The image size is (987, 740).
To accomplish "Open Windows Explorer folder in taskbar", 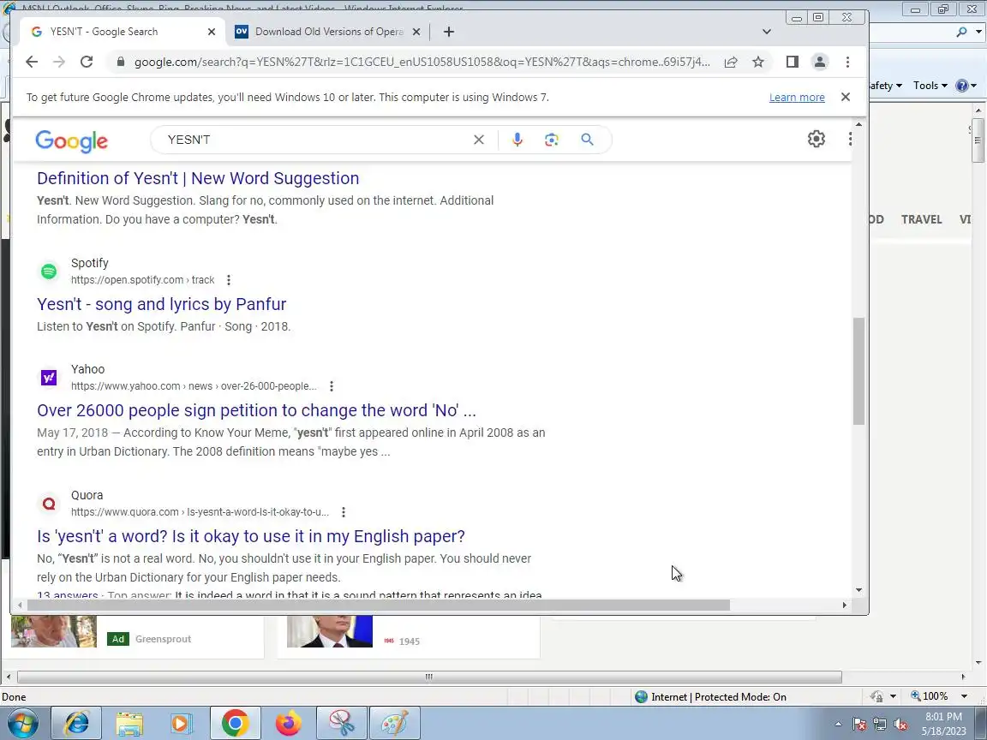I will [x=129, y=723].
